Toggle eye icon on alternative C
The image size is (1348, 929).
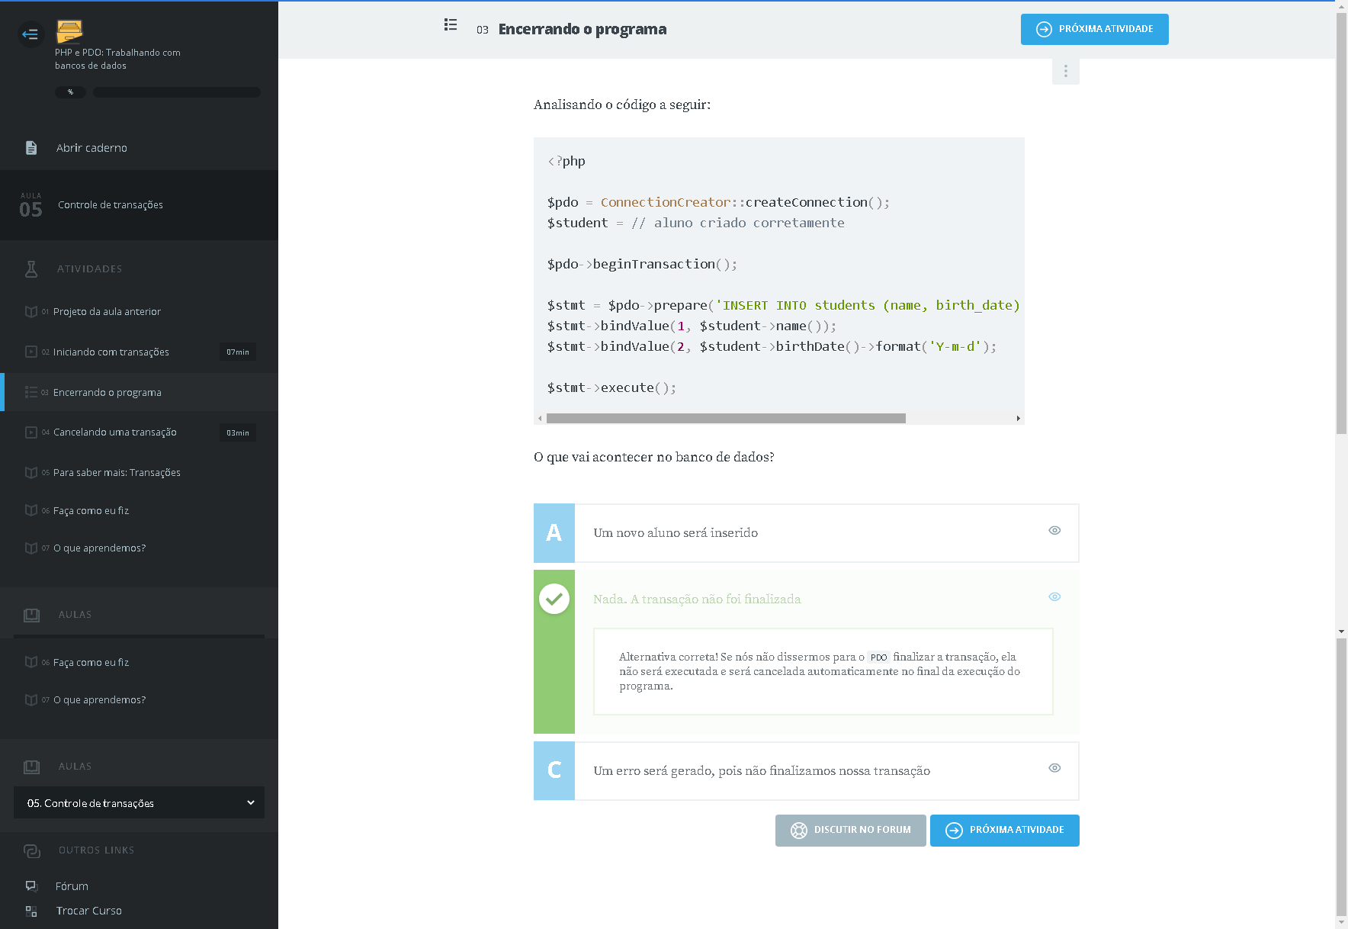click(1054, 768)
